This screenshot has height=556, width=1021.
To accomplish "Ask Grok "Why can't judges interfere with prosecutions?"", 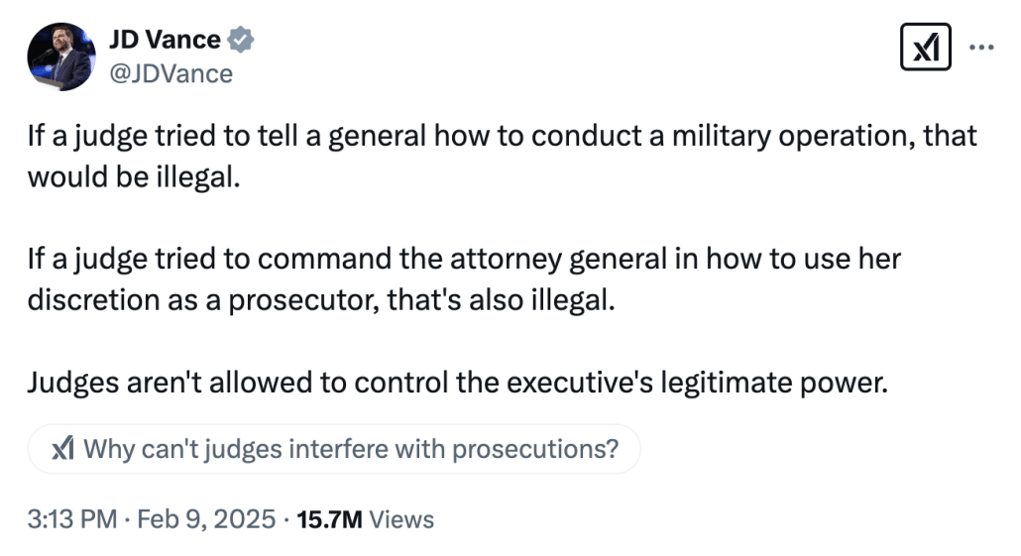I will pyautogui.click(x=351, y=449).
